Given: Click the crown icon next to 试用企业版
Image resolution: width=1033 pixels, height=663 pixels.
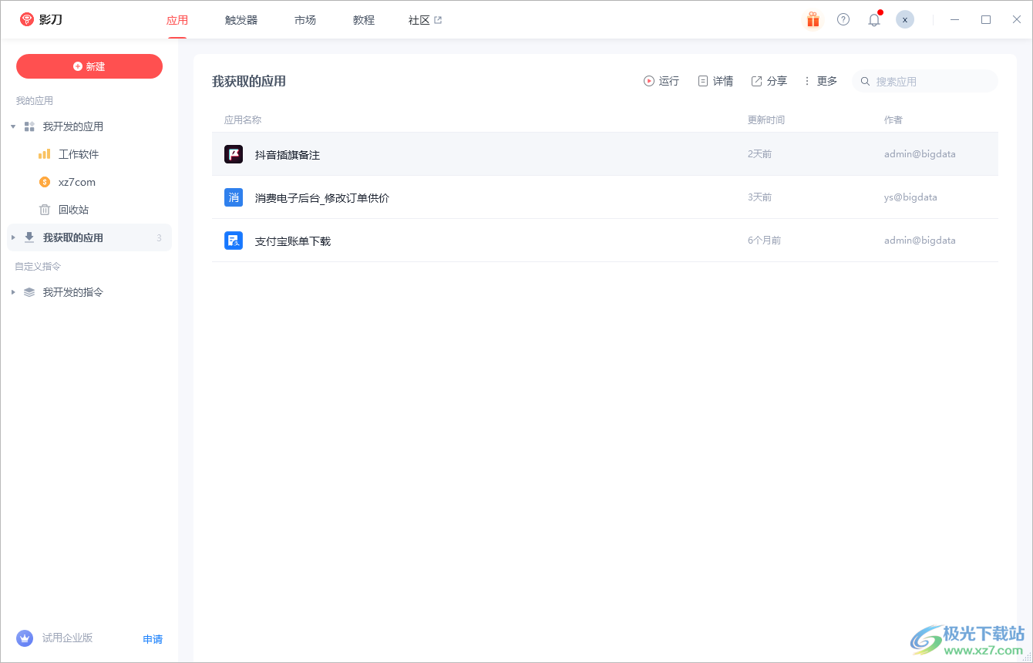Looking at the screenshot, I should click(24, 638).
